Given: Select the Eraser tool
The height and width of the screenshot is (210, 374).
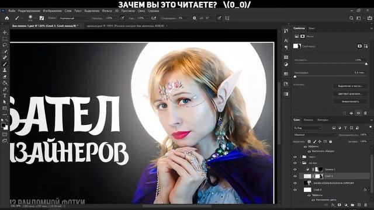Looking at the screenshot, I should click(x=5, y=76).
